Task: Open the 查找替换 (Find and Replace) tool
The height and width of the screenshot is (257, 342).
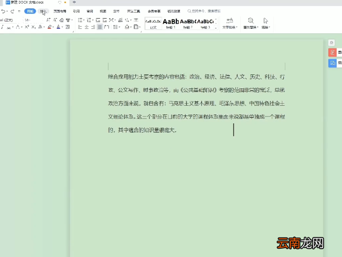Action: (251, 23)
